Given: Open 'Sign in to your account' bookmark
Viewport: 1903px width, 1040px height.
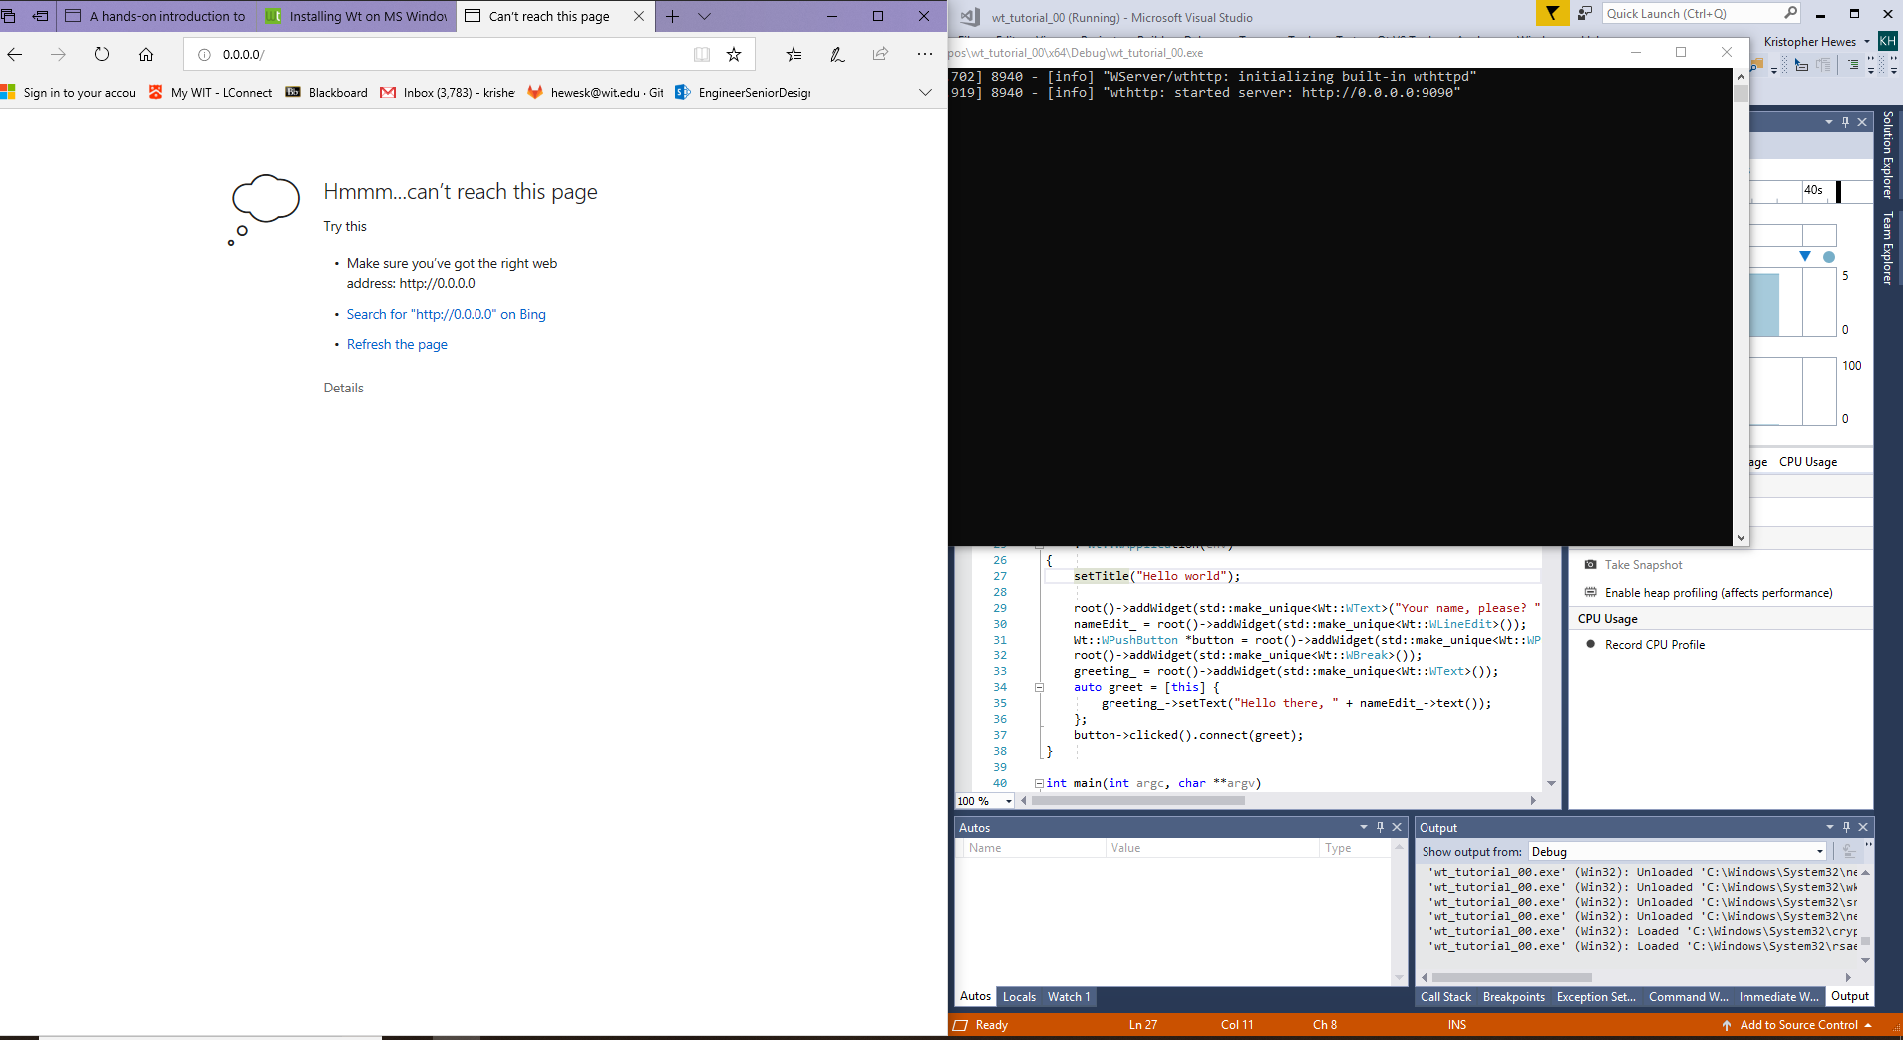Looking at the screenshot, I should [x=68, y=92].
